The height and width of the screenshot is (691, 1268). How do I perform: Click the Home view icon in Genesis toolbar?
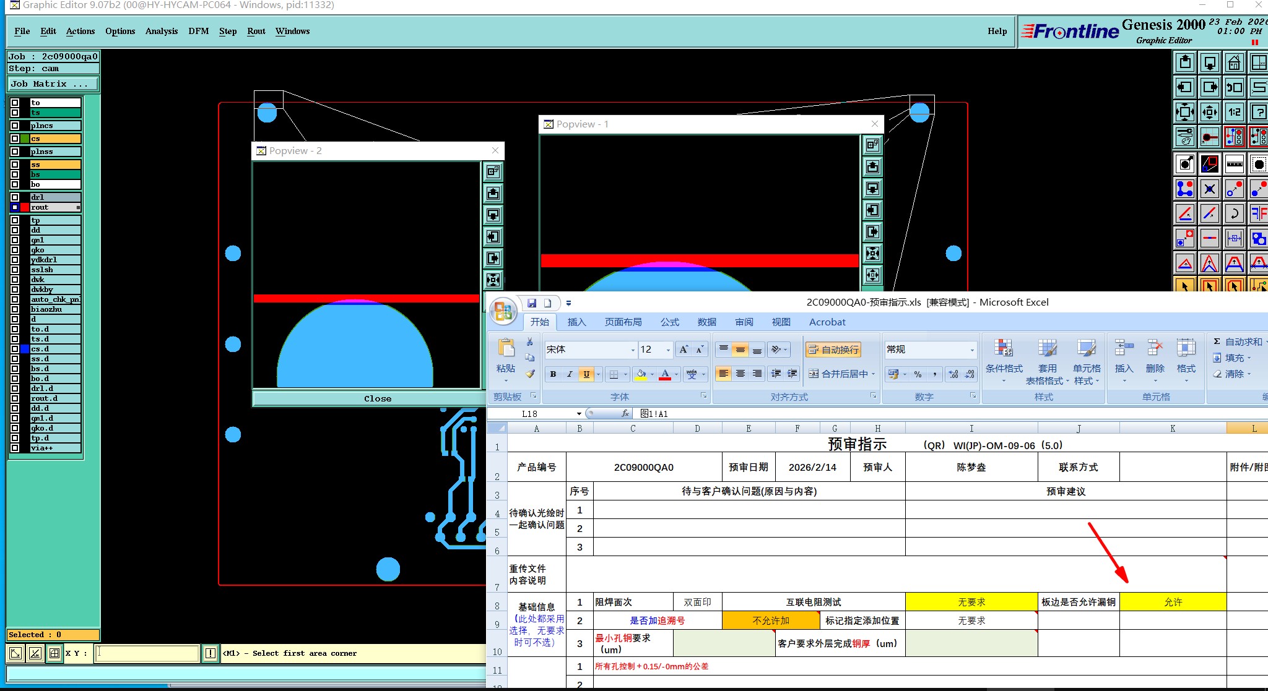click(1234, 63)
